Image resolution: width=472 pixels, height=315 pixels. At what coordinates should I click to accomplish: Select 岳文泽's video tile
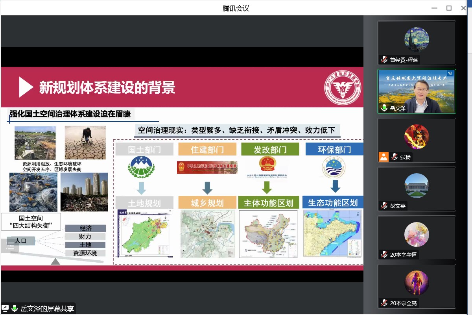click(417, 91)
